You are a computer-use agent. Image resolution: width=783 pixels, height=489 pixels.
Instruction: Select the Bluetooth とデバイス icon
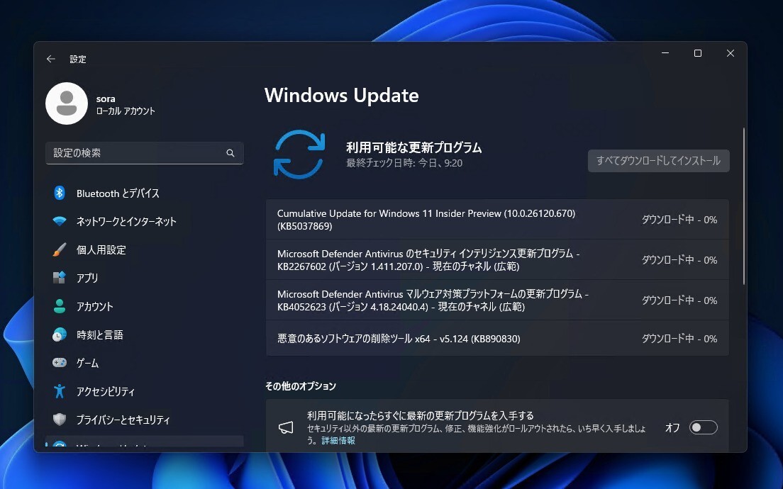click(59, 193)
